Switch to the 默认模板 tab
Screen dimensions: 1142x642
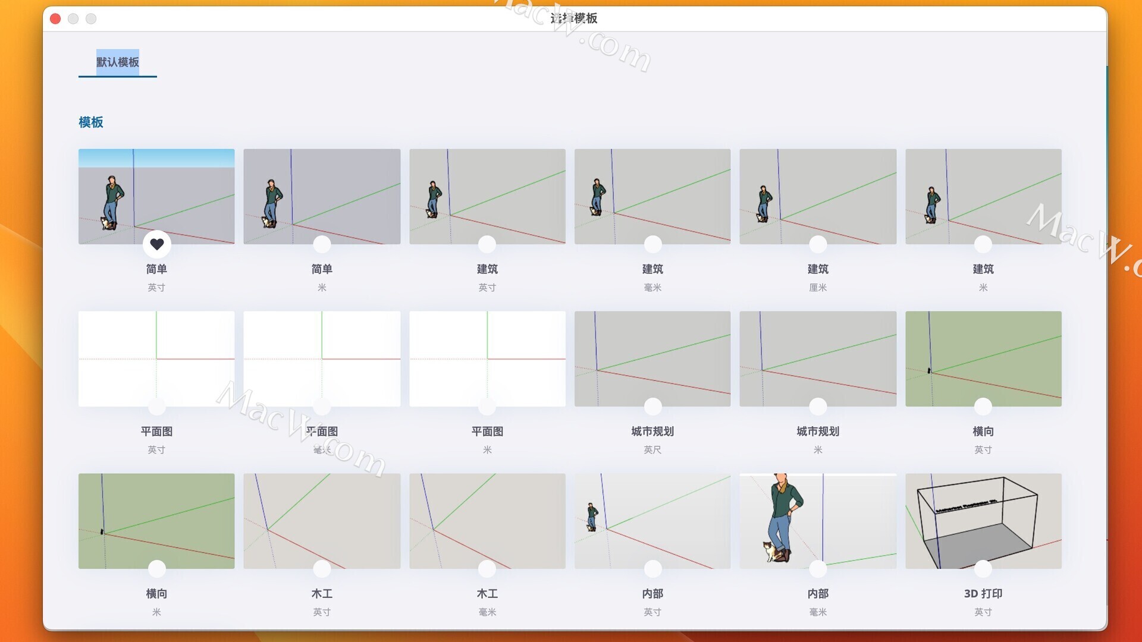pyautogui.click(x=118, y=62)
